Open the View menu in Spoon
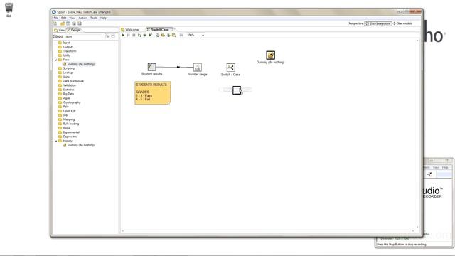Viewport: 455px width, 256px height. click(x=73, y=18)
